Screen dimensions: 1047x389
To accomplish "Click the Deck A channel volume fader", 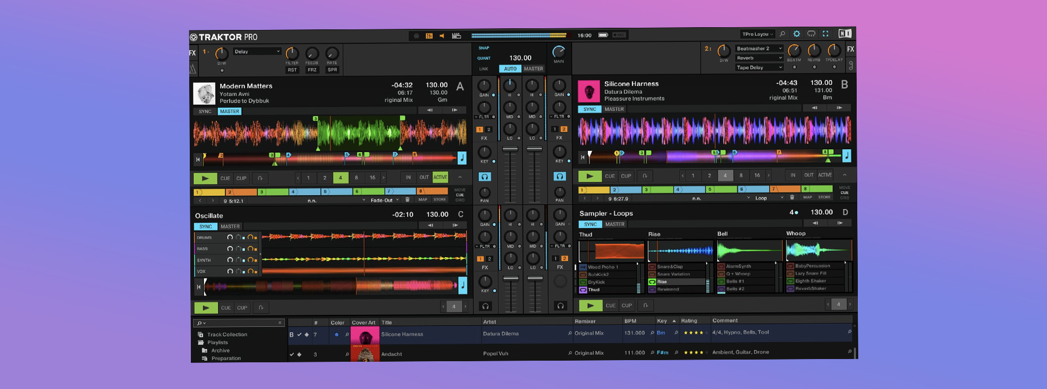I will 510,149.
